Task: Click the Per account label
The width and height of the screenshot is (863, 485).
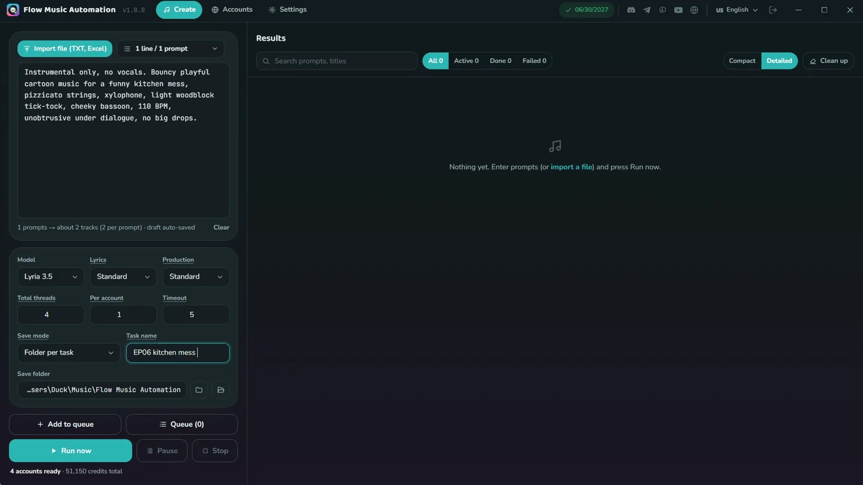Action: [106, 298]
